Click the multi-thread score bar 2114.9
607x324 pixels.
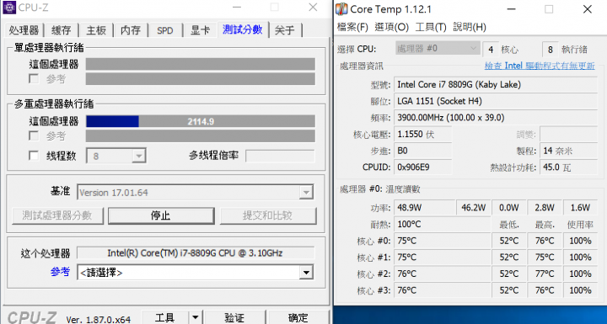pyautogui.click(x=201, y=121)
